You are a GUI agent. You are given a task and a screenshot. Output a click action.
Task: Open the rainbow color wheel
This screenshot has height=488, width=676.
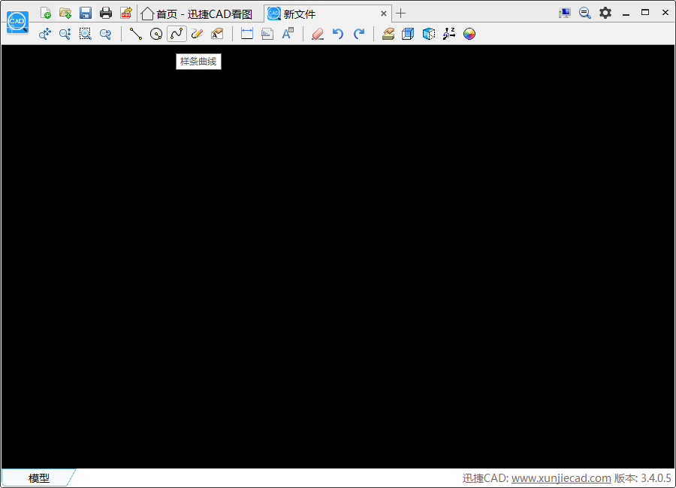[469, 34]
